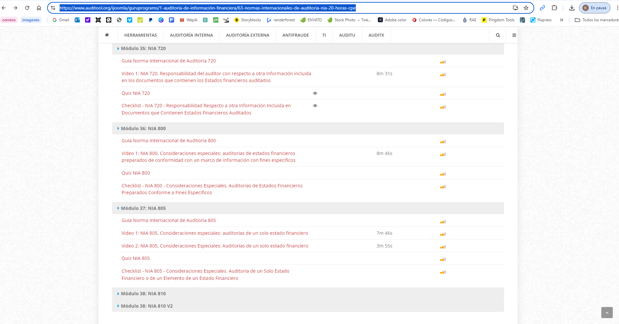The height and width of the screenshot is (324, 619).
Task: Click the scroll-to-top arrow button
Action: (607, 313)
